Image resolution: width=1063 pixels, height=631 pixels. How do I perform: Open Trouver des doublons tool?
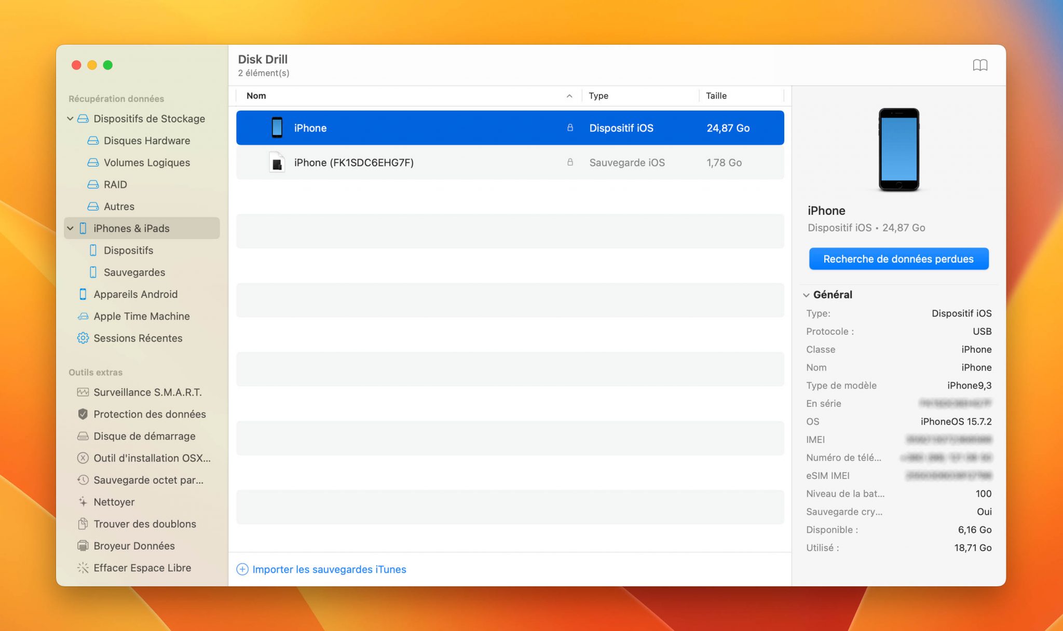tap(145, 524)
